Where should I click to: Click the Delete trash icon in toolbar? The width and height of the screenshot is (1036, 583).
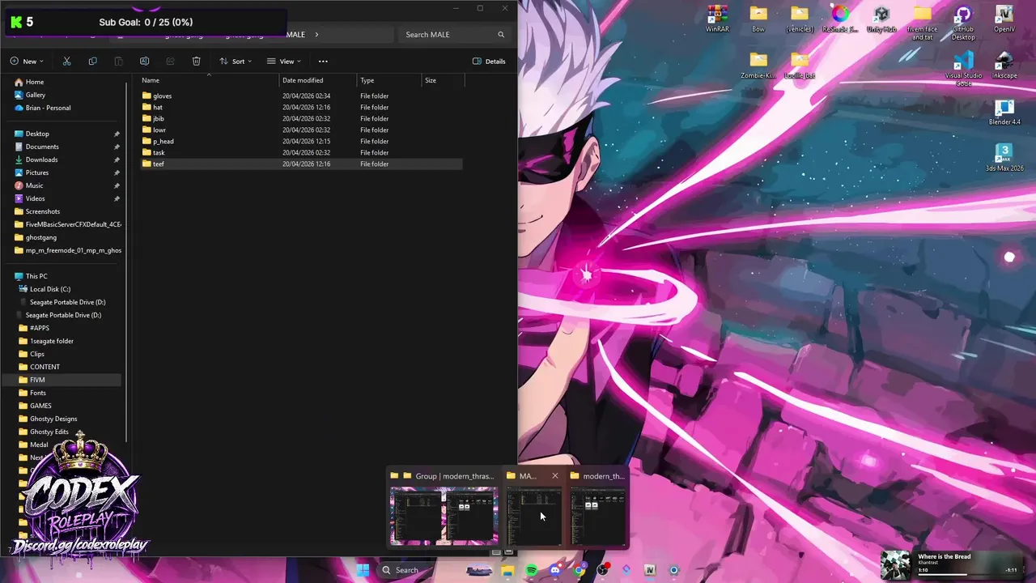[196, 61]
